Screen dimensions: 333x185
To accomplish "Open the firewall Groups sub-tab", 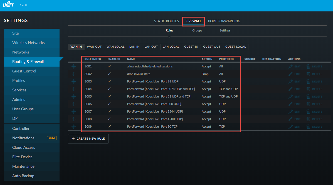I will (x=197, y=30).
